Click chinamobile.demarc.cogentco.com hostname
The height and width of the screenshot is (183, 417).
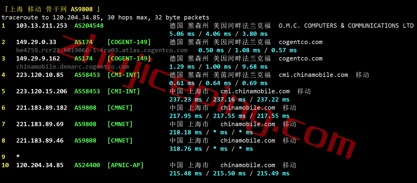point(73,67)
